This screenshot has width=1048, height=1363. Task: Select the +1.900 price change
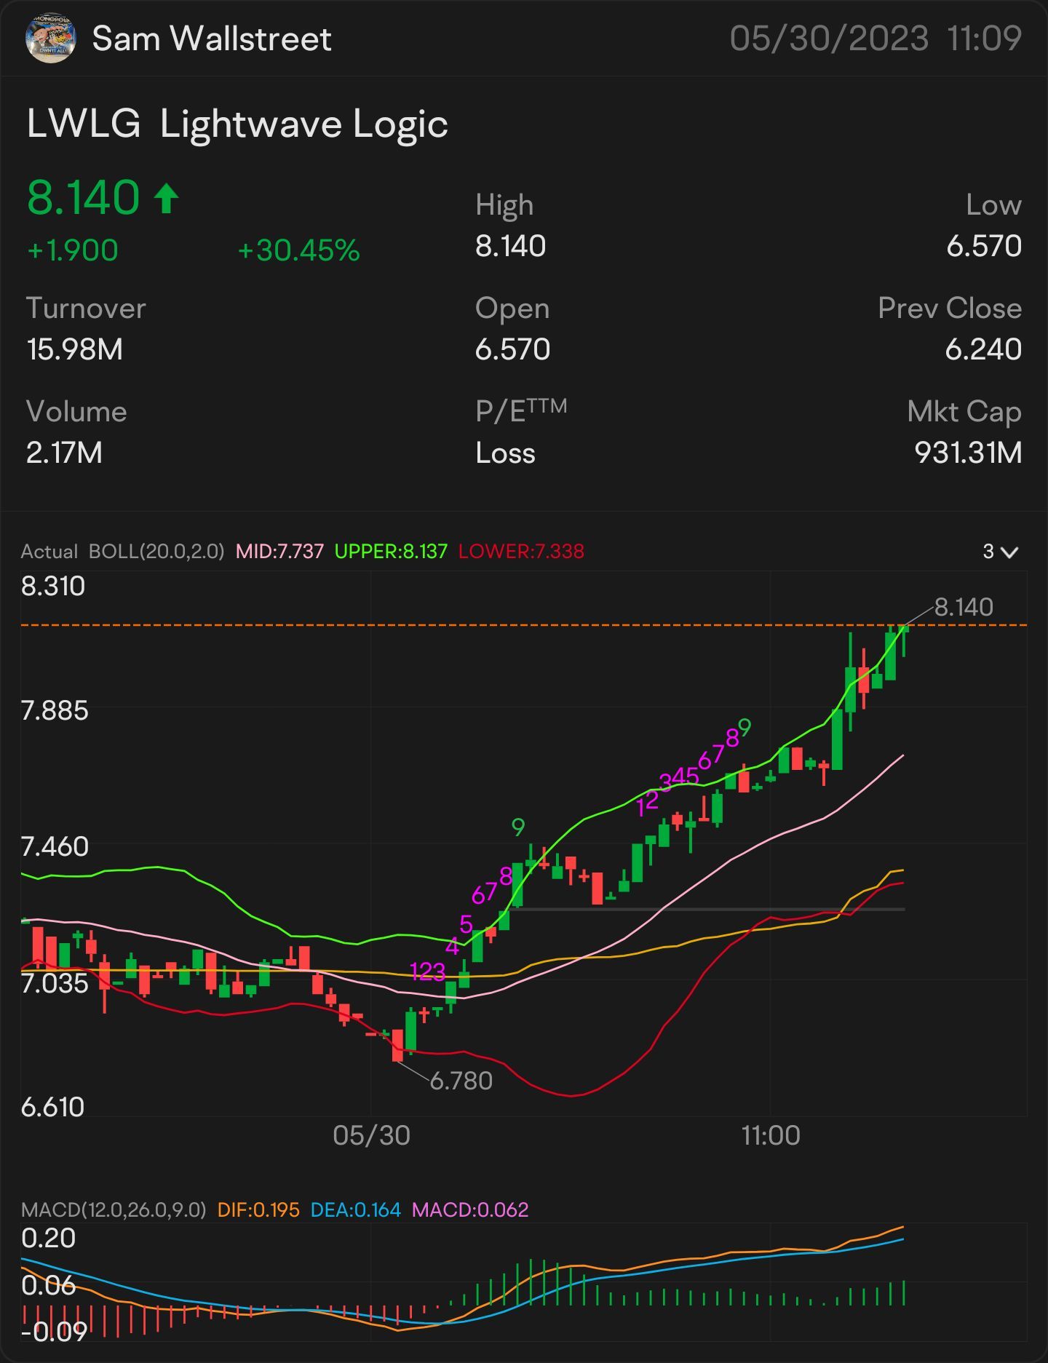[72, 250]
